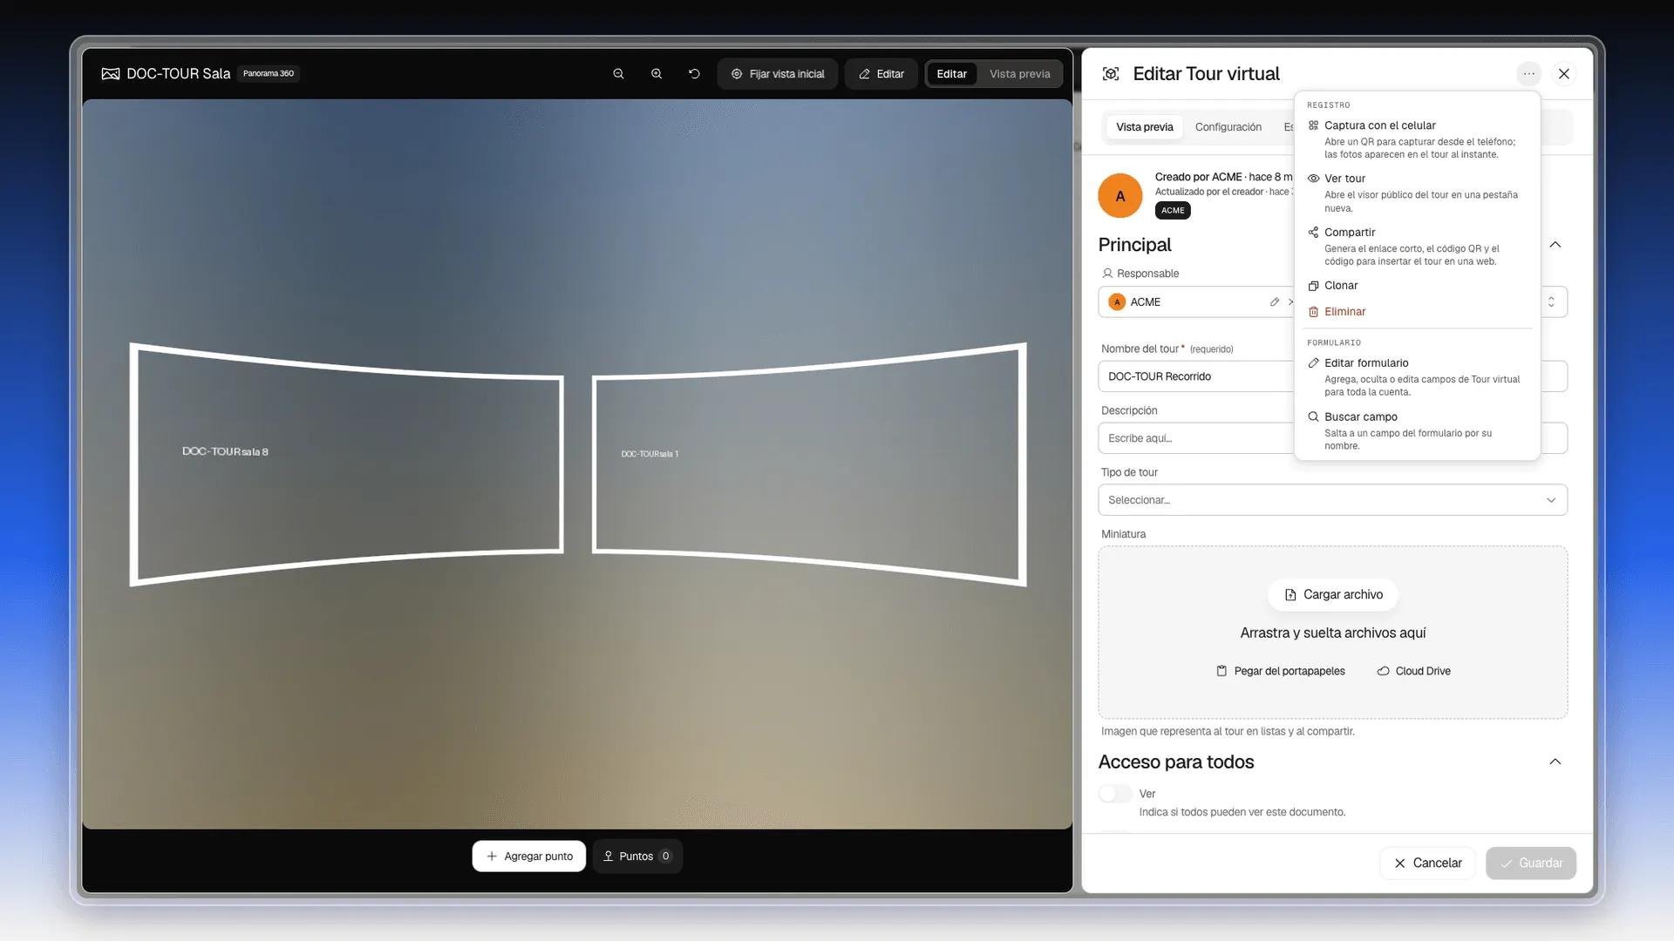This screenshot has height=941, width=1674.
Task: Select the DOC-TOUR sala 8 hotspot frame
Action: click(347, 464)
